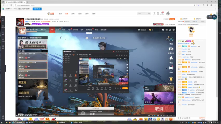This screenshot has height=124, width=221.
Task: Open the 首页 home tab
Action: (60, 14)
